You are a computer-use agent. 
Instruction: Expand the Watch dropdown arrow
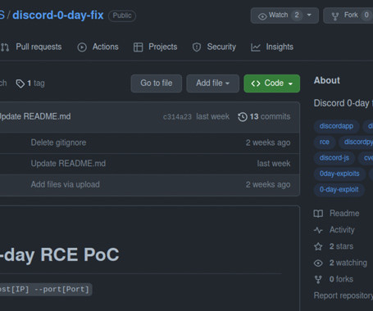point(309,15)
